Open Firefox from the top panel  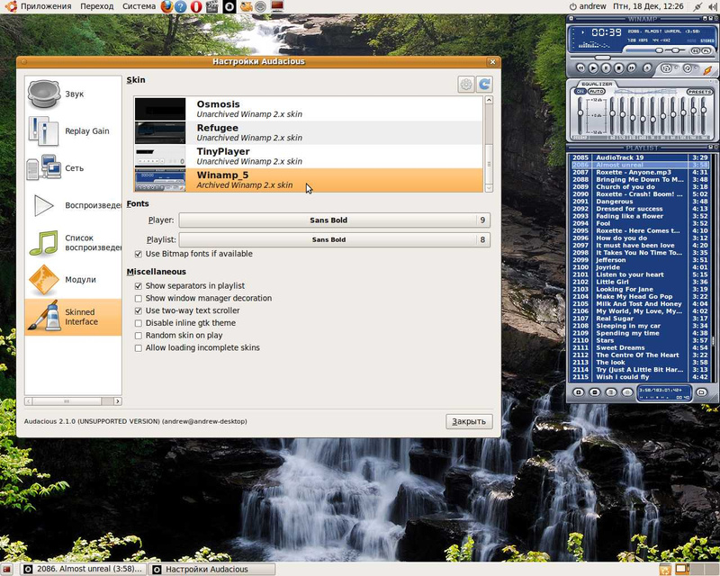pos(167,6)
